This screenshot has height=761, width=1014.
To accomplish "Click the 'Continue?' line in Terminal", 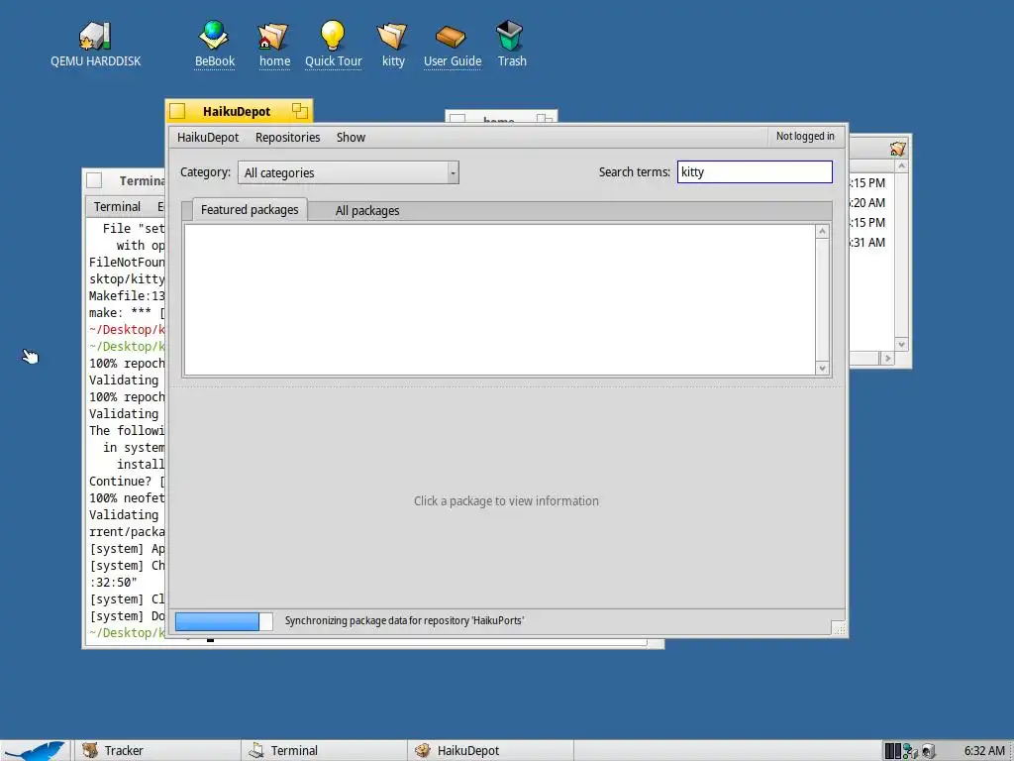I will tap(127, 481).
